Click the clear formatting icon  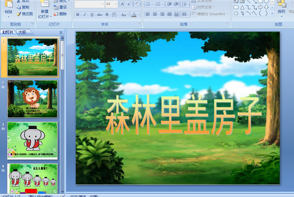(x=137, y=4)
